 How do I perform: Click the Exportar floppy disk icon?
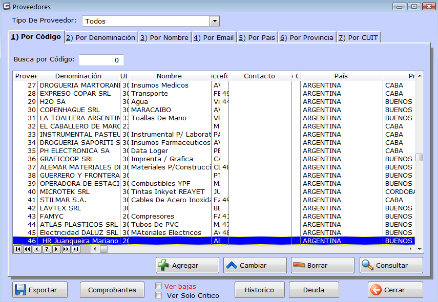tap(20, 290)
